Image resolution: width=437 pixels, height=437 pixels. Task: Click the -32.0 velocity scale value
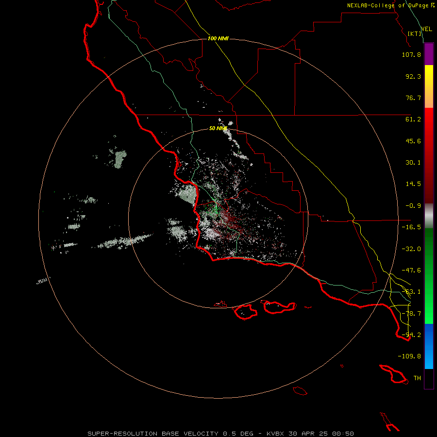click(411, 249)
